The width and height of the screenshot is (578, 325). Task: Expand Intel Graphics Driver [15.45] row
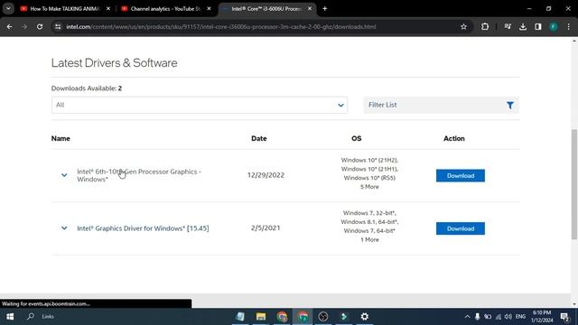point(64,228)
